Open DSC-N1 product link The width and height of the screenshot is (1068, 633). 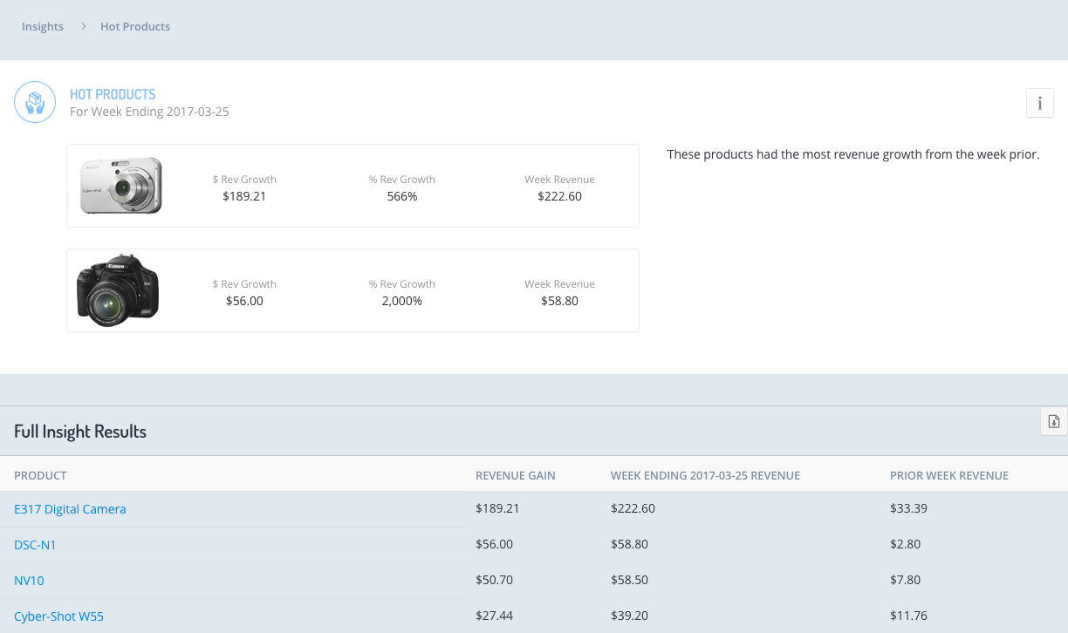(35, 545)
